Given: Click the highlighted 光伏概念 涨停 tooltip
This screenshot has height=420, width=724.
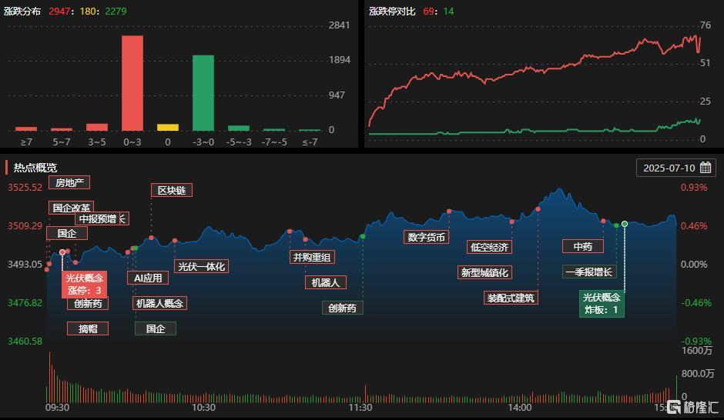Looking at the screenshot, I should click(x=84, y=284).
